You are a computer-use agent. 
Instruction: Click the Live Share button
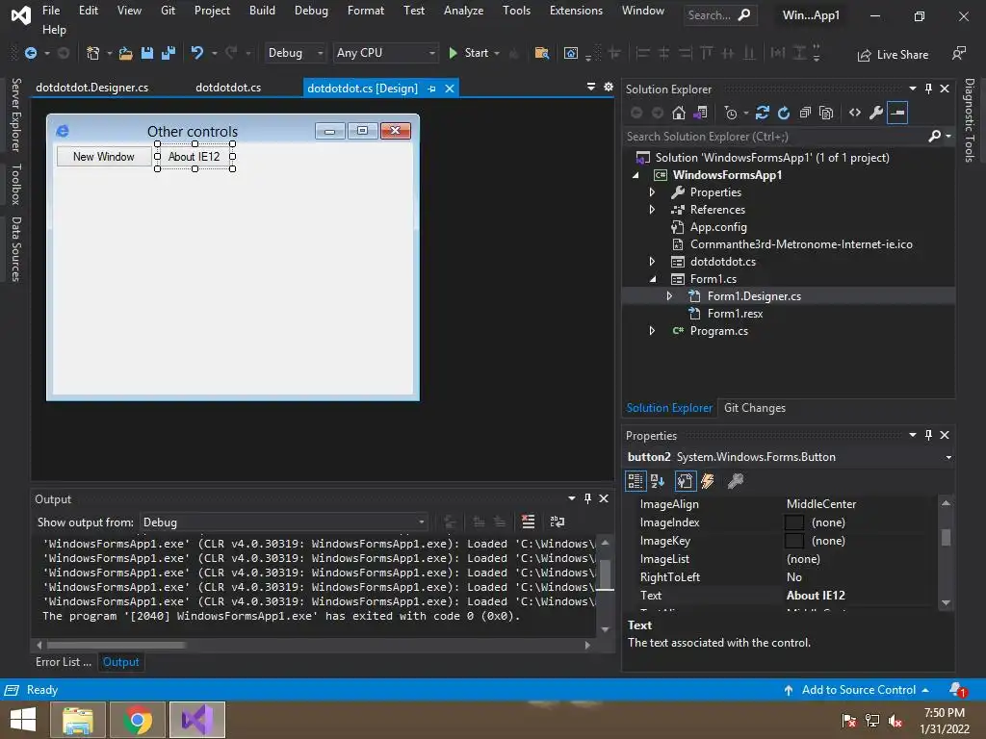coord(893,55)
